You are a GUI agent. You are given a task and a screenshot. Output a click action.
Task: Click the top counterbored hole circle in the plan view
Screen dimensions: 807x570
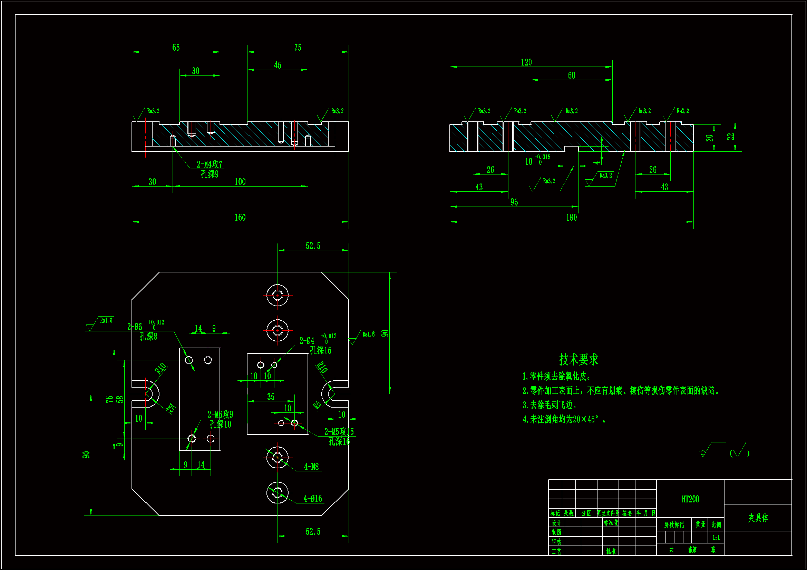pos(277,295)
